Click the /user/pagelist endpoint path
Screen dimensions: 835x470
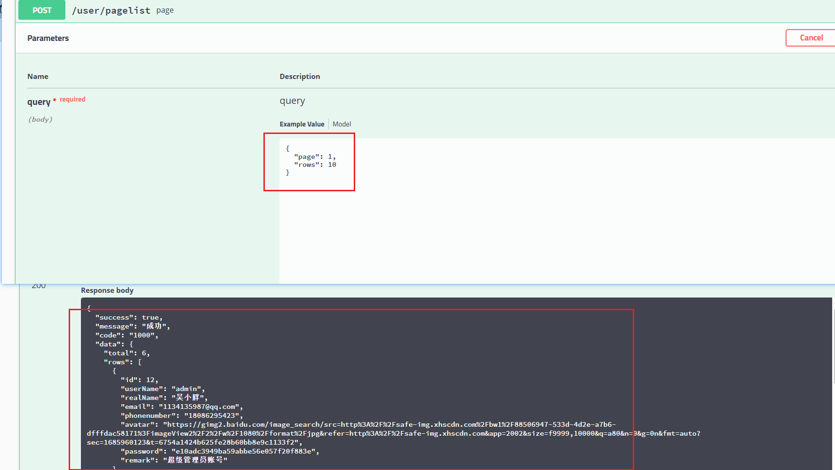point(111,10)
